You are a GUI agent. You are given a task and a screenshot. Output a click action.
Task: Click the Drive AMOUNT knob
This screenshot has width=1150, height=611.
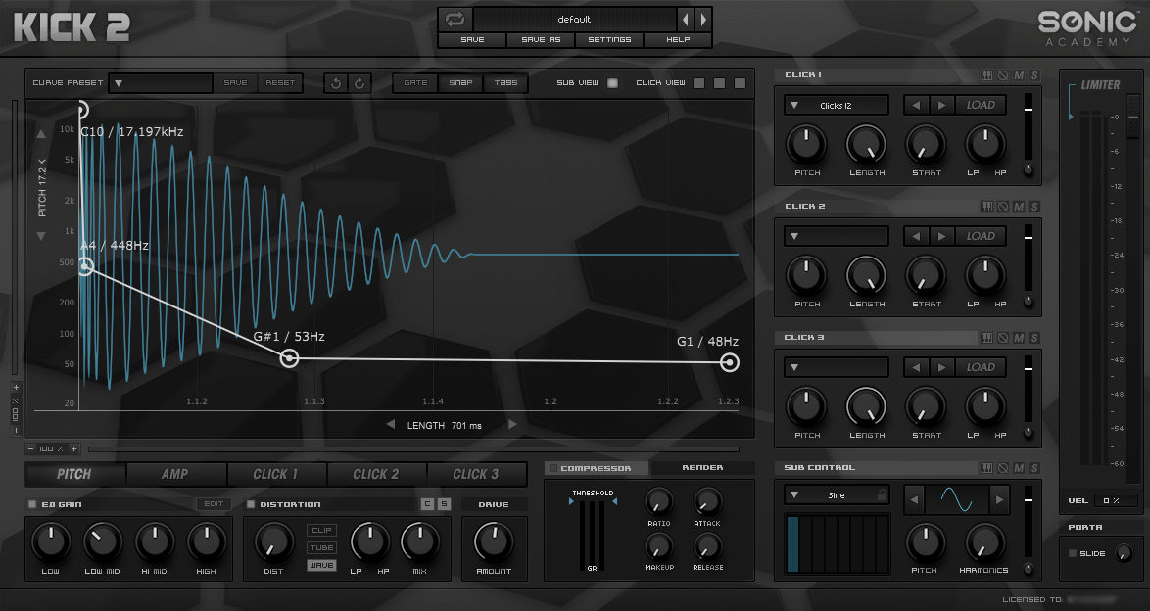click(494, 542)
